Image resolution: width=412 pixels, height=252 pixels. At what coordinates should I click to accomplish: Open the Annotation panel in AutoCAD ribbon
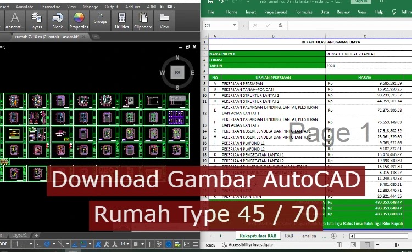coord(15,20)
